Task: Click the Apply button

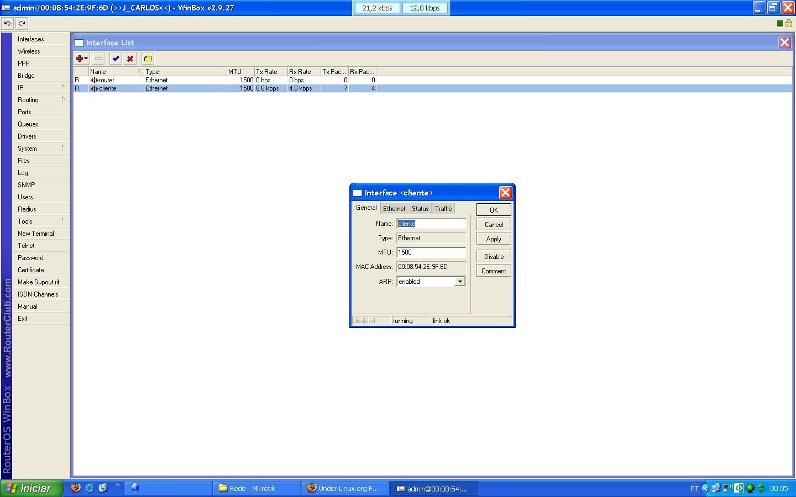Action: pos(494,239)
